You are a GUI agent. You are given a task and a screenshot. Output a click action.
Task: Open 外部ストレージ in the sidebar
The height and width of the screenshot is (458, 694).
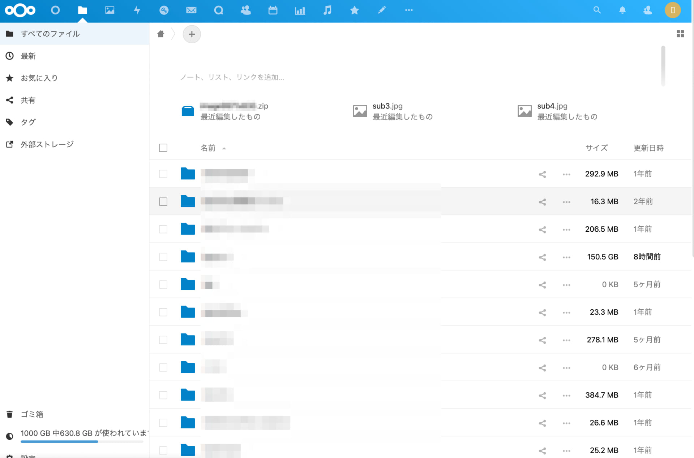(x=47, y=144)
